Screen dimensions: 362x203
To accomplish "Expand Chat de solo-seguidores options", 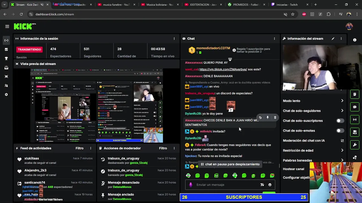I will [342, 111].
